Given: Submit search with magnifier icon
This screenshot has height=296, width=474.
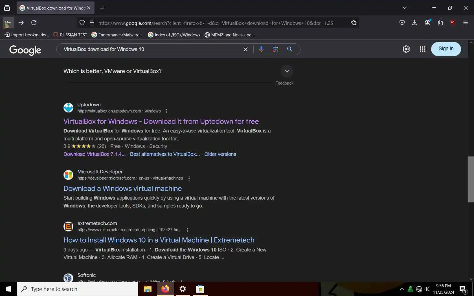Looking at the screenshot, I should point(289,49).
